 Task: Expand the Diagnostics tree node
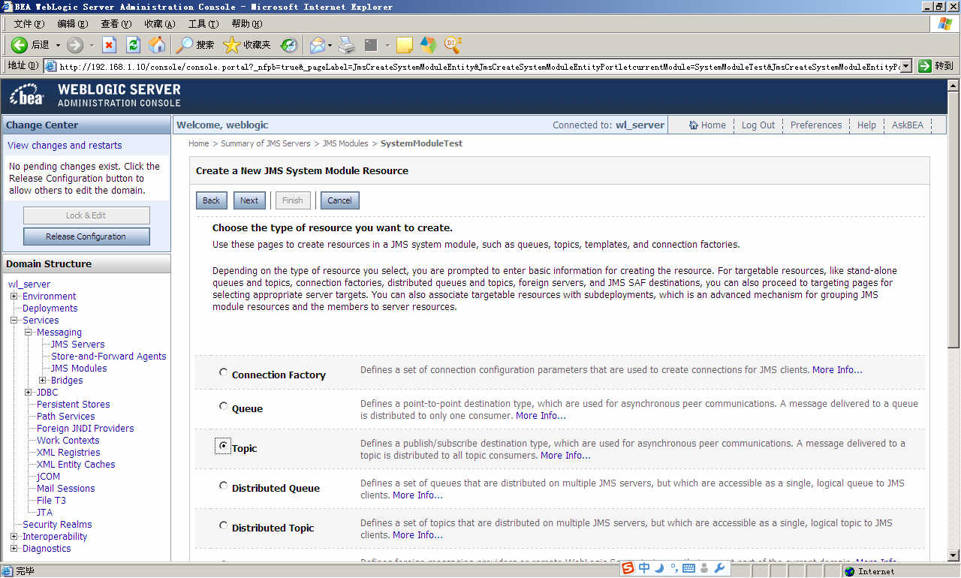pos(14,549)
